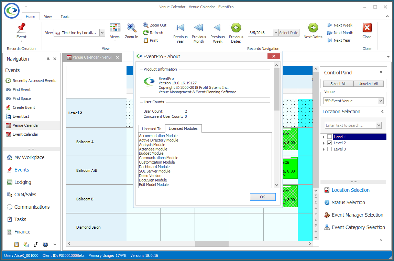Zoom In on the calendar
The height and width of the screenshot is (261, 394).
click(132, 31)
